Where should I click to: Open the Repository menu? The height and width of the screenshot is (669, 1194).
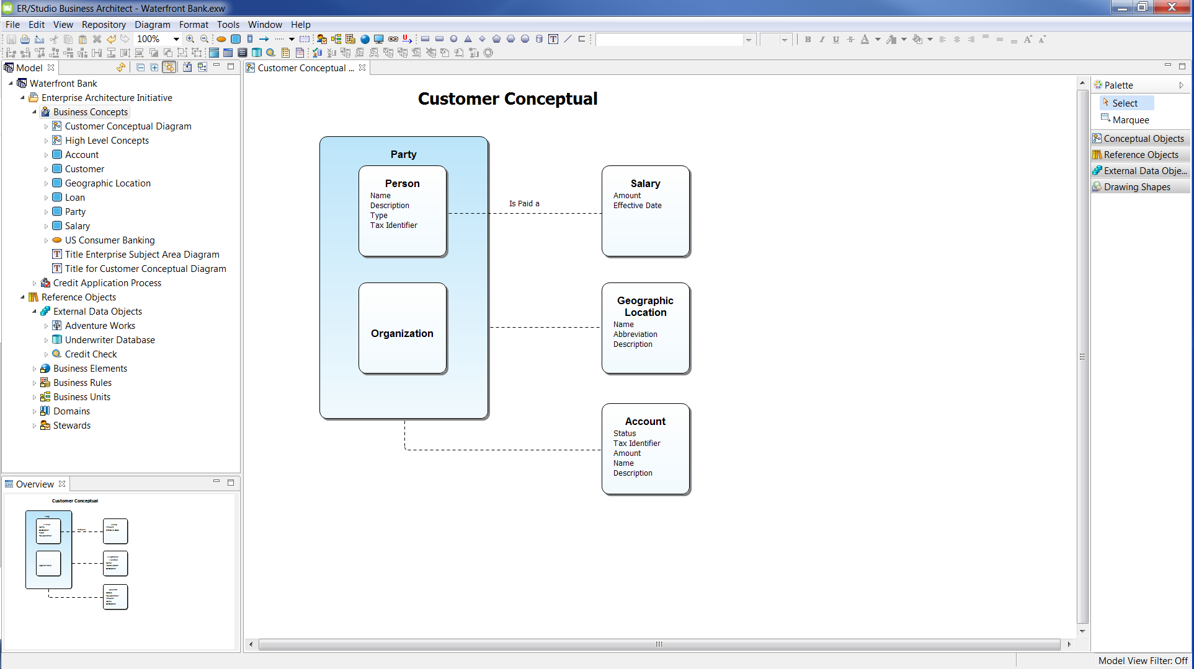(104, 25)
